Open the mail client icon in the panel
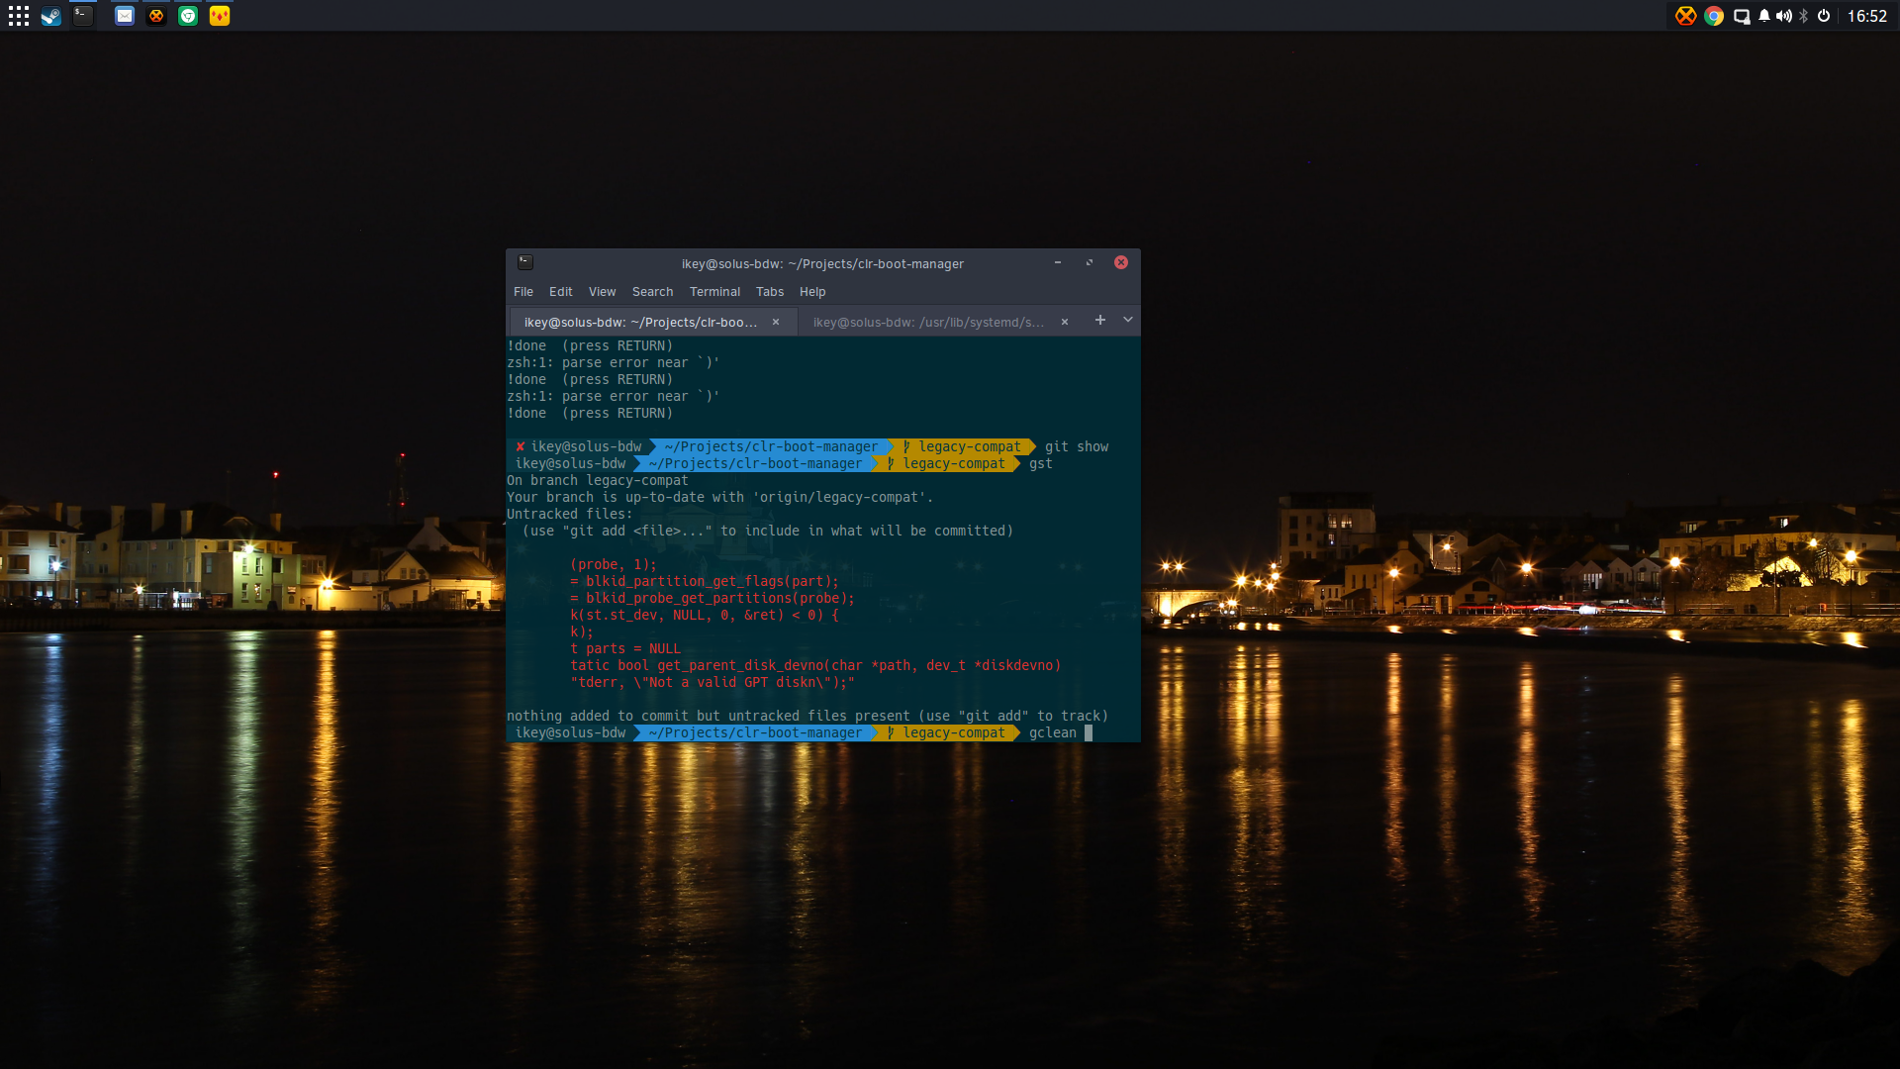 pos(125,16)
